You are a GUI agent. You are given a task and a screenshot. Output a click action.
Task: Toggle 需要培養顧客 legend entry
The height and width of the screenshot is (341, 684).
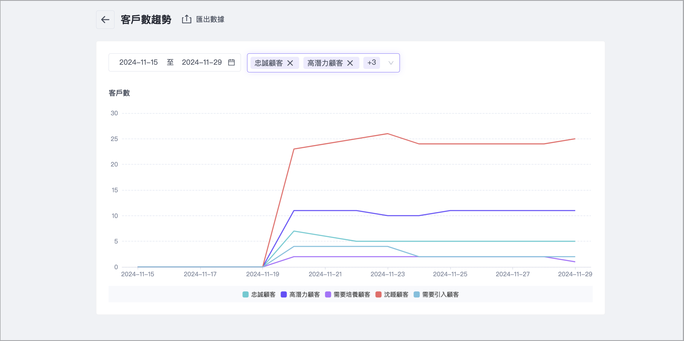351,295
